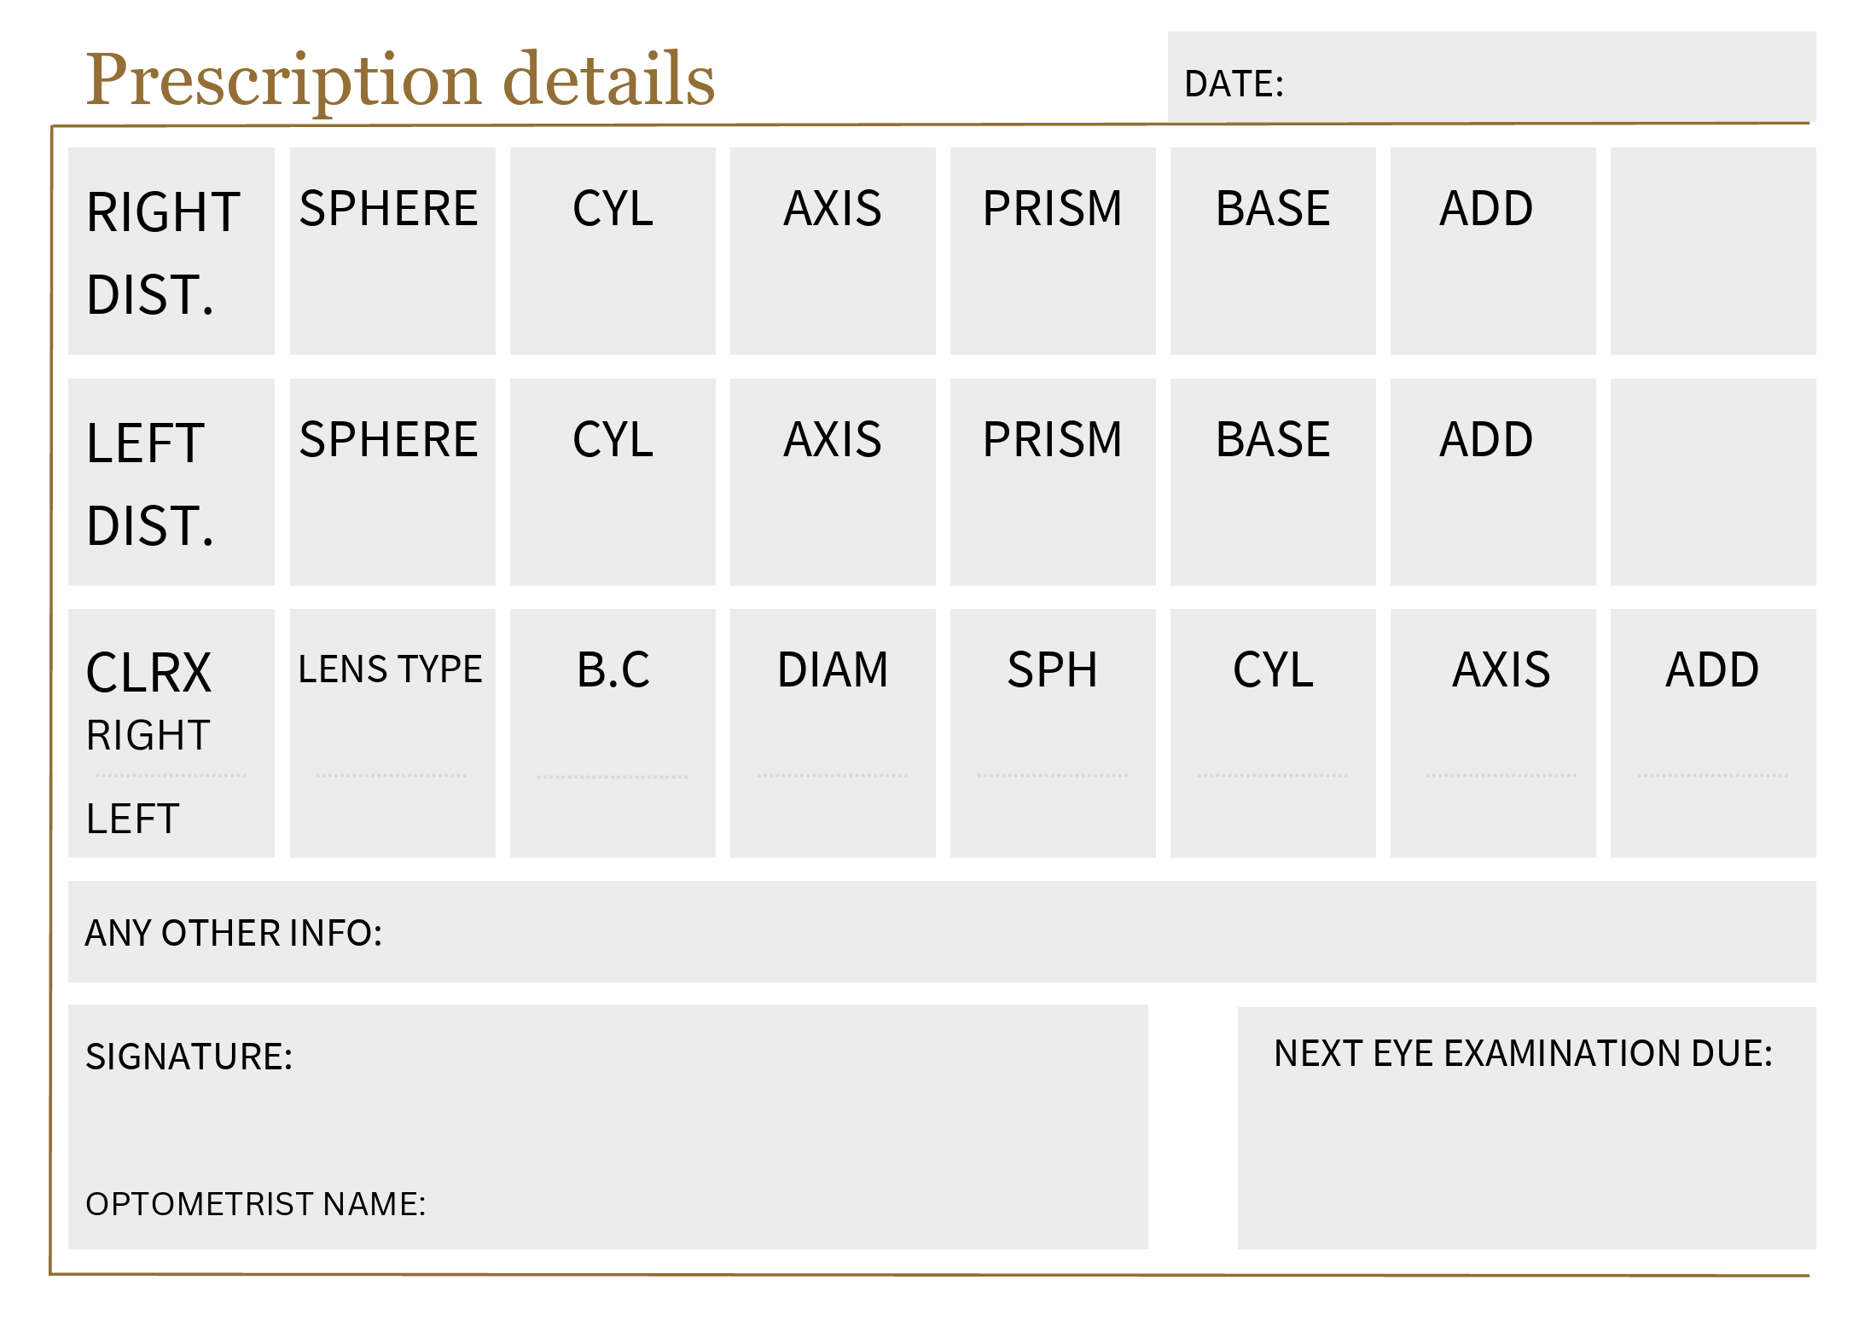Click the DATE field at top right
Screen dimensions: 1876x1332
coord(1491,78)
